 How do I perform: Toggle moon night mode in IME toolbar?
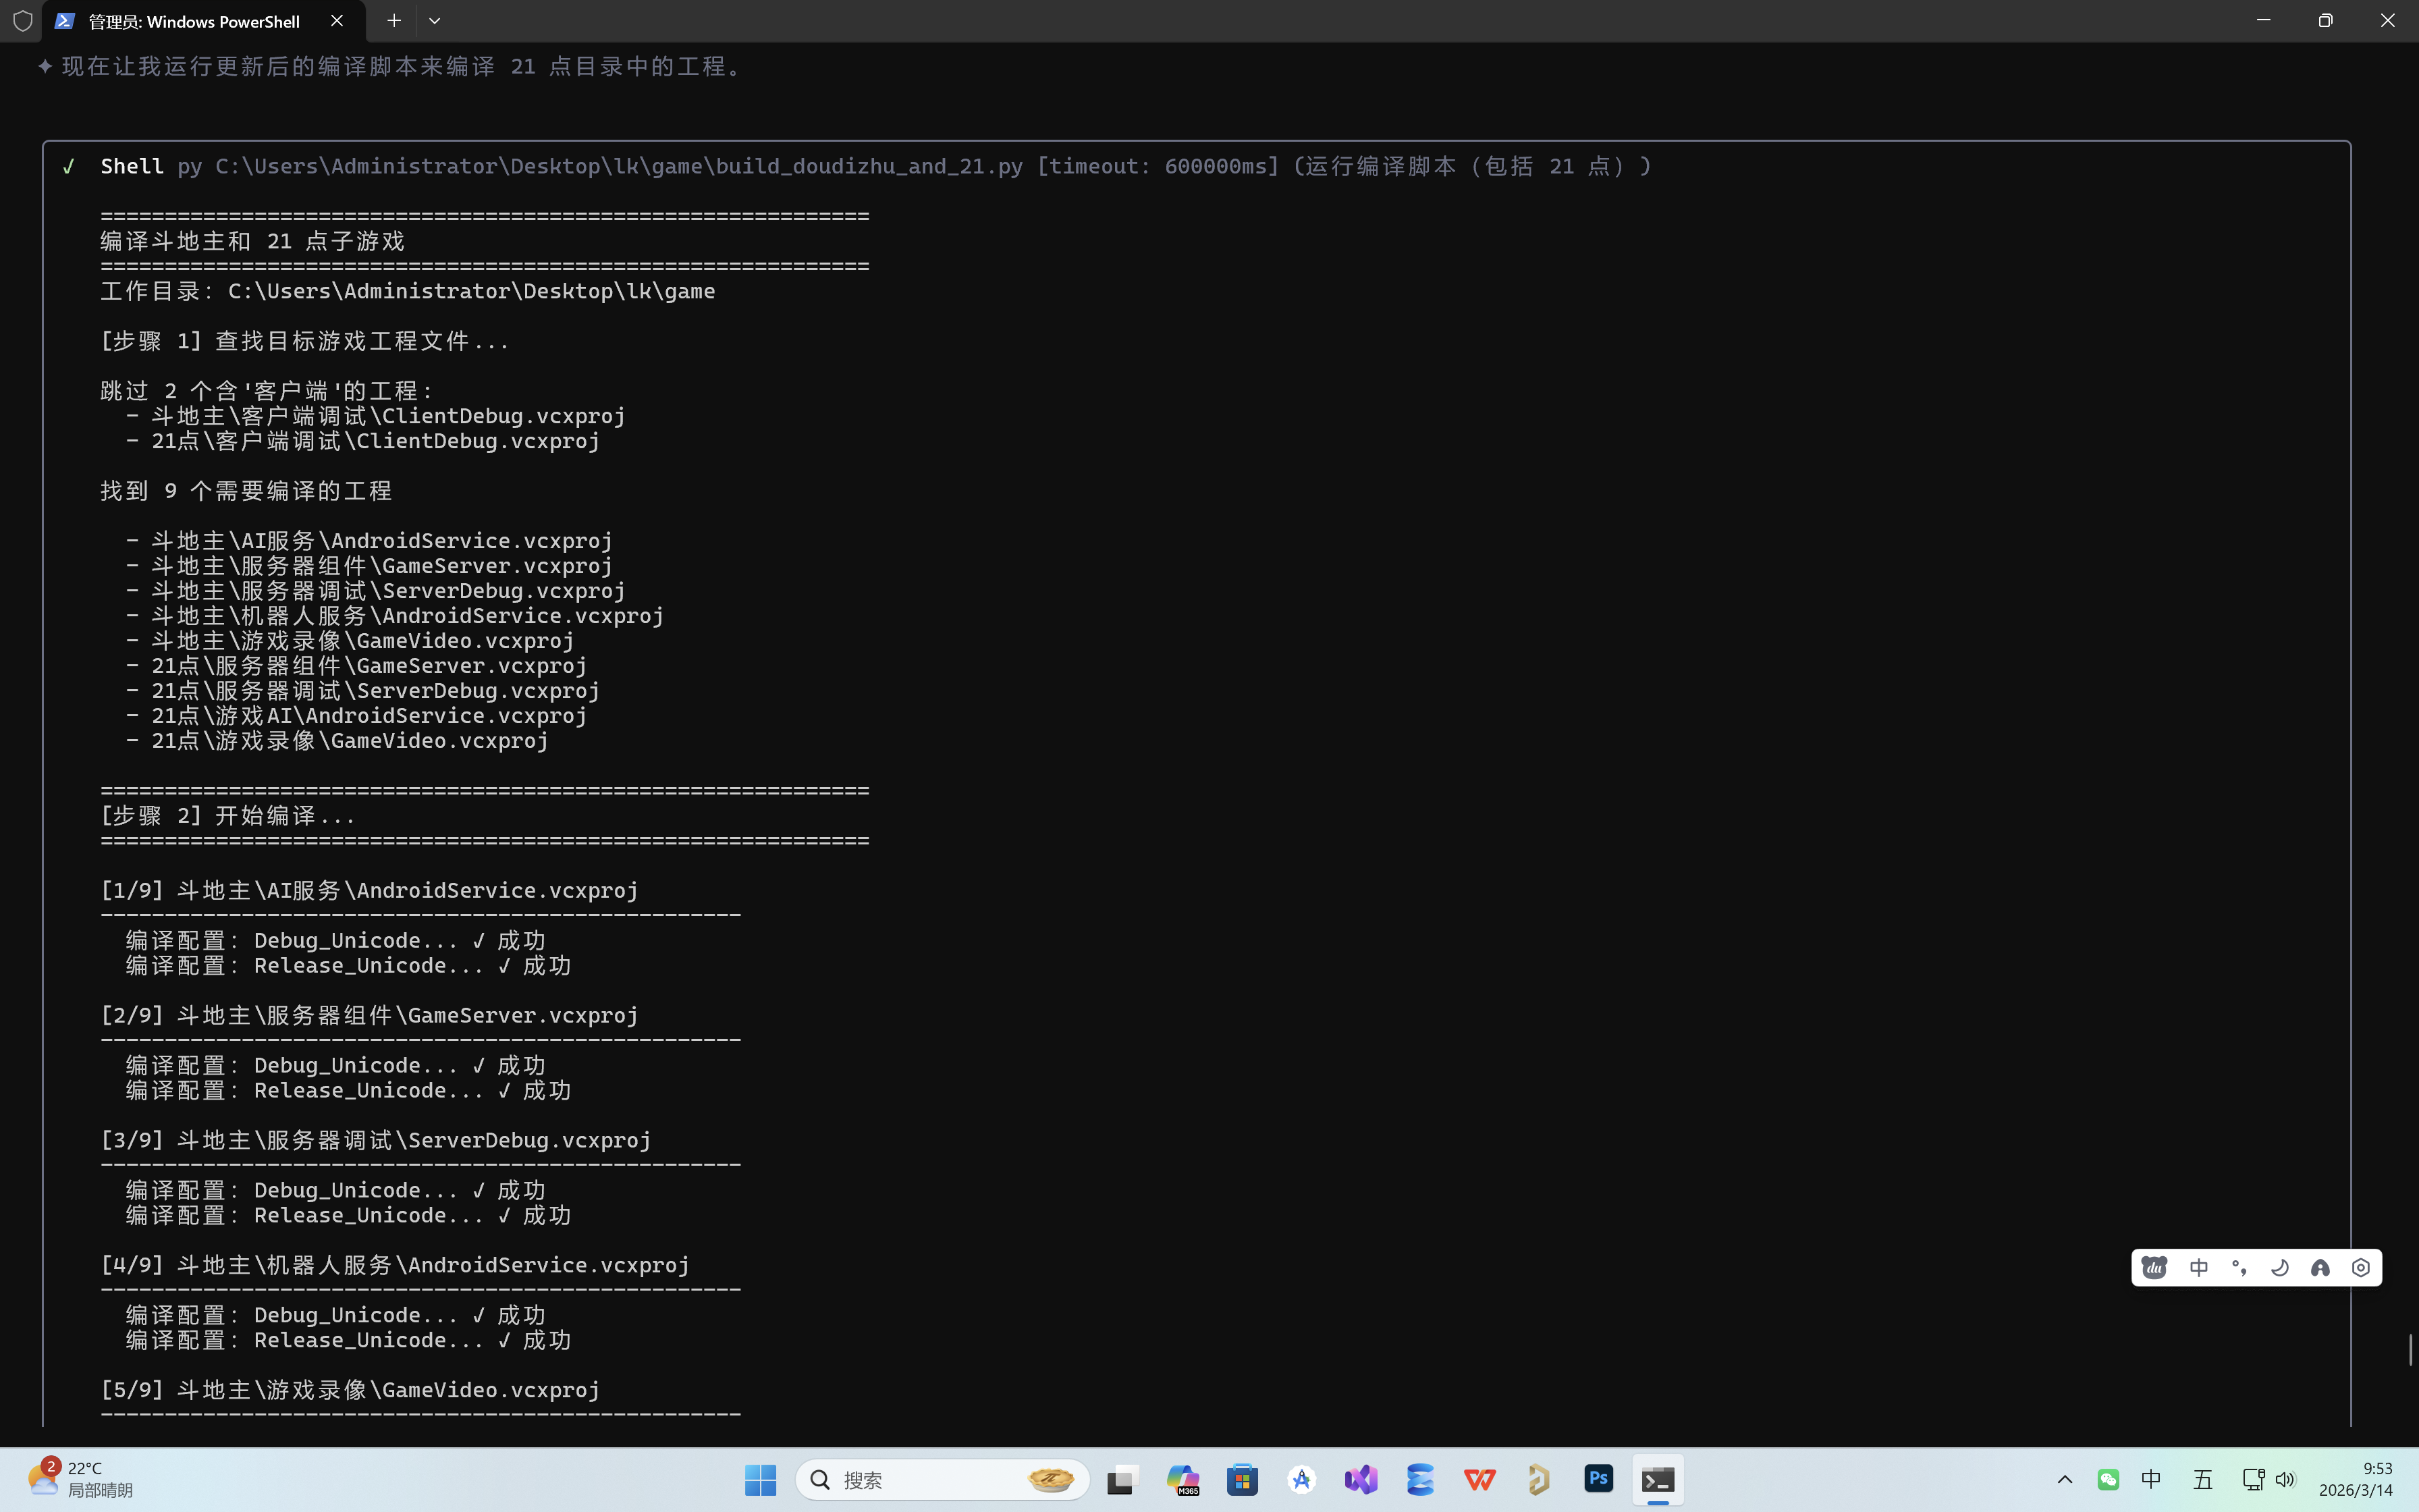pyautogui.click(x=2280, y=1268)
